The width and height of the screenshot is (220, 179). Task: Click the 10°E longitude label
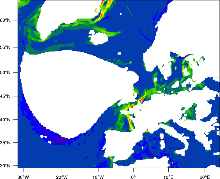pyautogui.click(x=168, y=177)
